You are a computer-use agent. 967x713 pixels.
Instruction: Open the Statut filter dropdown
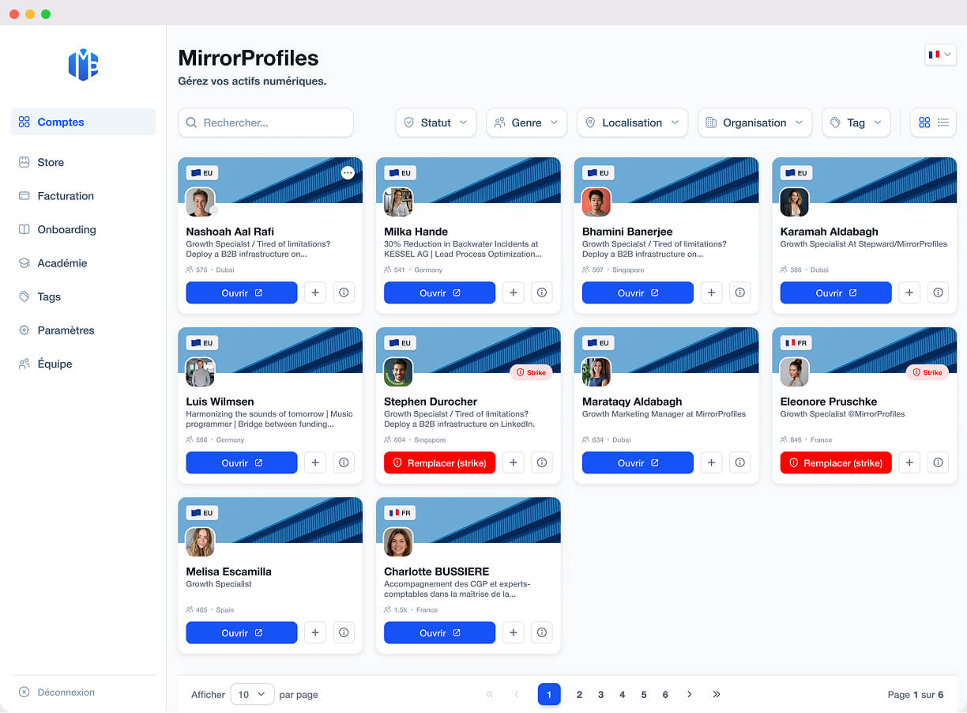click(436, 123)
